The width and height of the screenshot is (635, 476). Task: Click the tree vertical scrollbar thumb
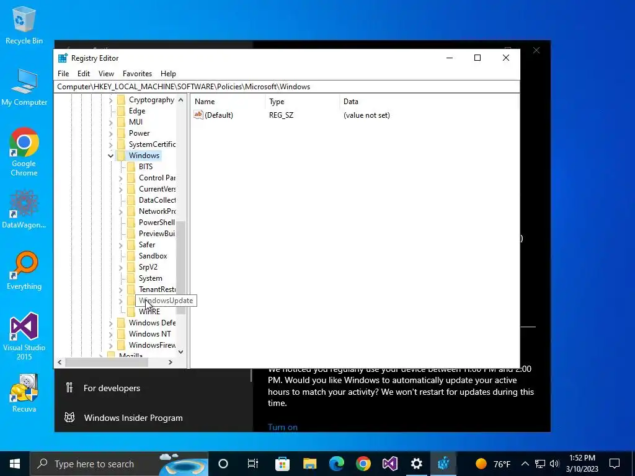(x=181, y=268)
